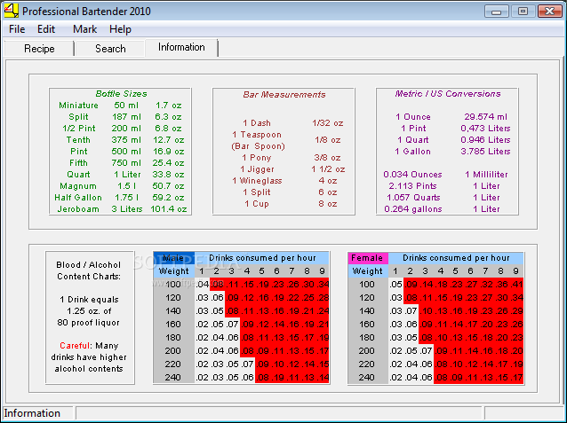Click the Miniature bottle size row label
This screenshot has height=423, width=567.
78,106
